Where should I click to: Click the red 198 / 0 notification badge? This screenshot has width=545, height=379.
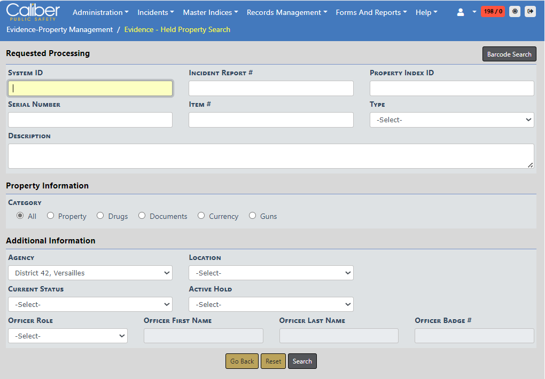tap(493, 11)
